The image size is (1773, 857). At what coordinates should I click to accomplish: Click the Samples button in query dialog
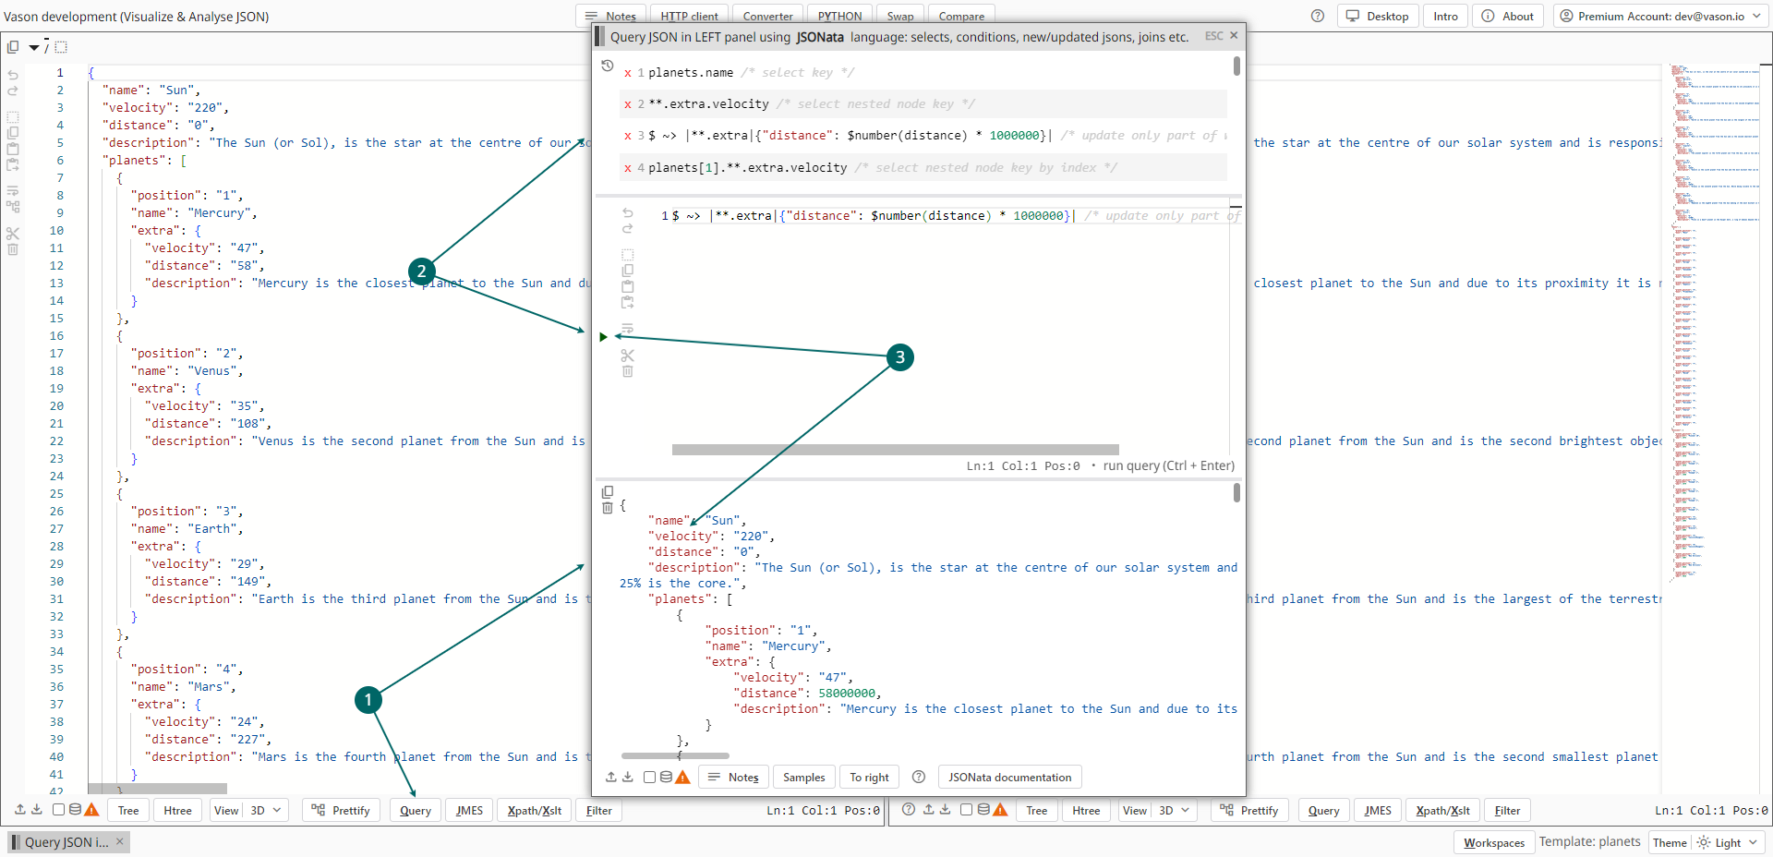(803, 778)
